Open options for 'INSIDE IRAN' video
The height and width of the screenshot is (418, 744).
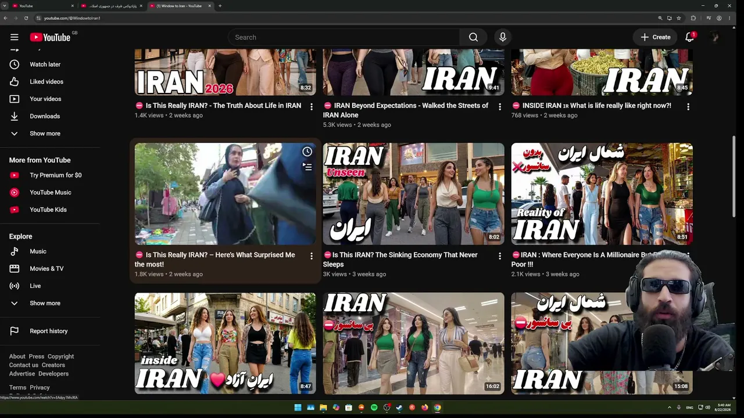688,107
